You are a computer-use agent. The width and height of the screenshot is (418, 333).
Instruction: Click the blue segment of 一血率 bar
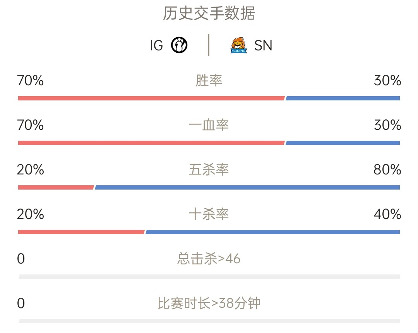[343, 143]
